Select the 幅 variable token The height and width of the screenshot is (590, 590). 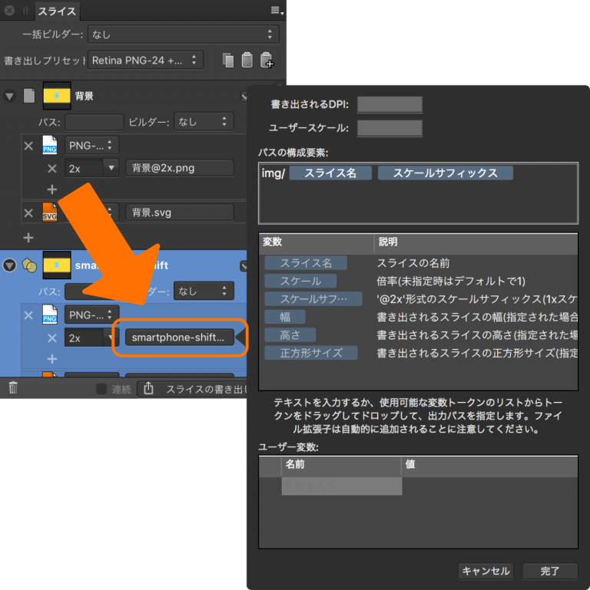click(x=285, y=317)
